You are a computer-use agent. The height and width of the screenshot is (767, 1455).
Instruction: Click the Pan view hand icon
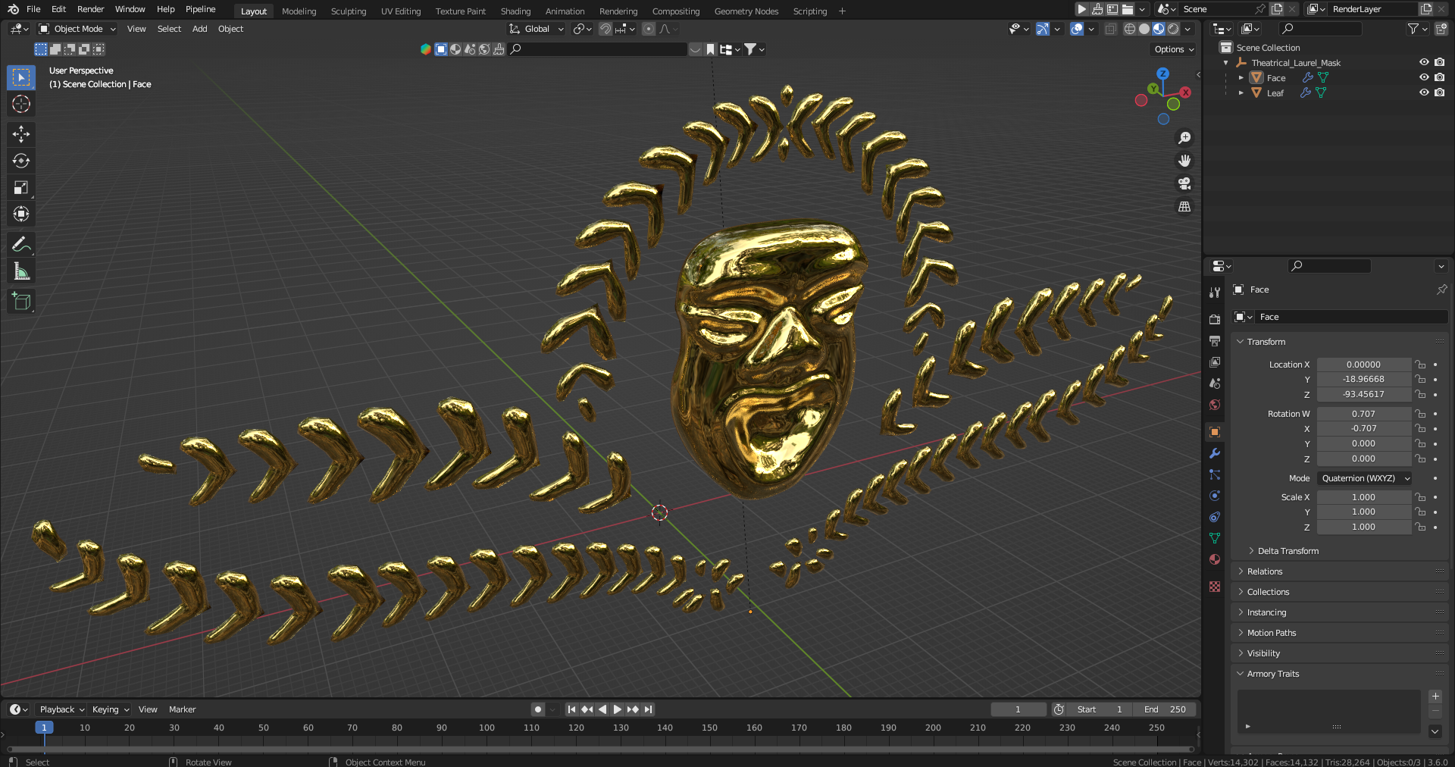1184,161
